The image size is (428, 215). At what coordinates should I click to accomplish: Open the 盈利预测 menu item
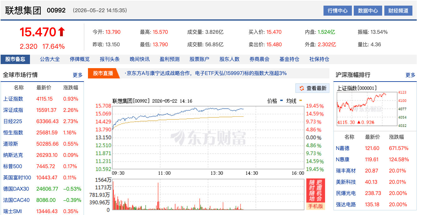tap(170, 59)
